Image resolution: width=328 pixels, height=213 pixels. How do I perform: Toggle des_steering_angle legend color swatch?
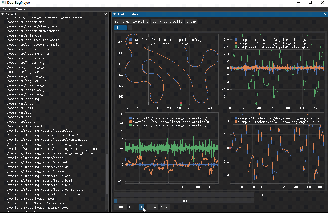[x=236, y=118]
